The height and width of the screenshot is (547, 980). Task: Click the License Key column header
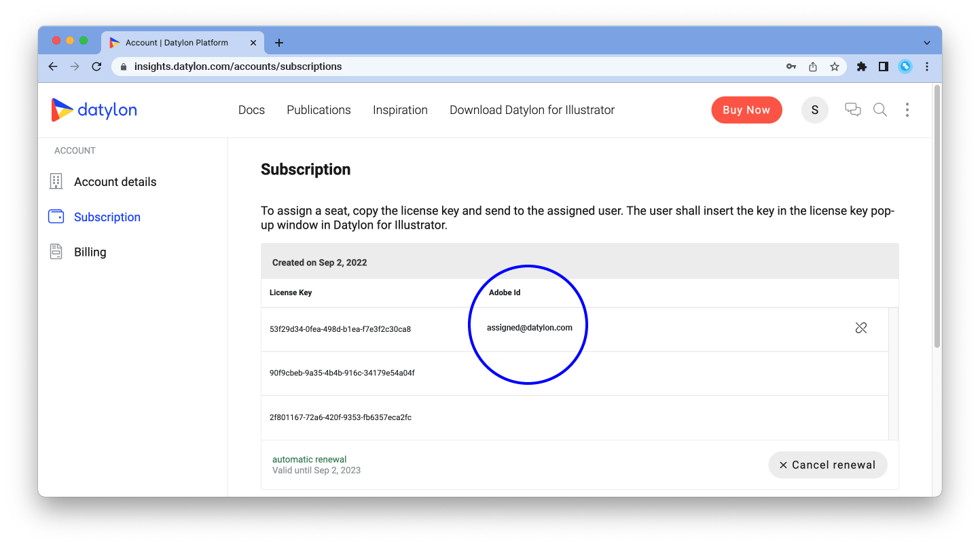291,293
